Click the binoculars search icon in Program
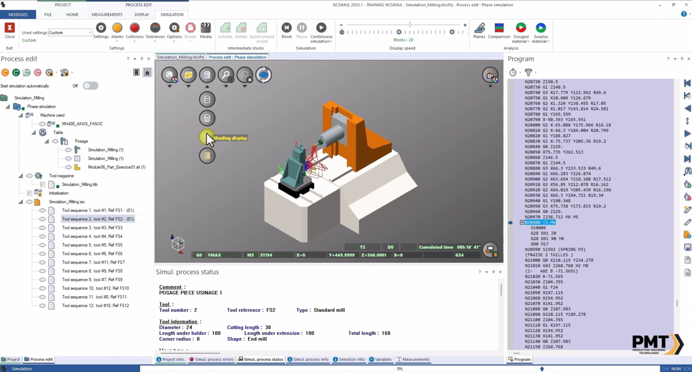This screenshot has height=372, width=692. [x=687, y=171]
